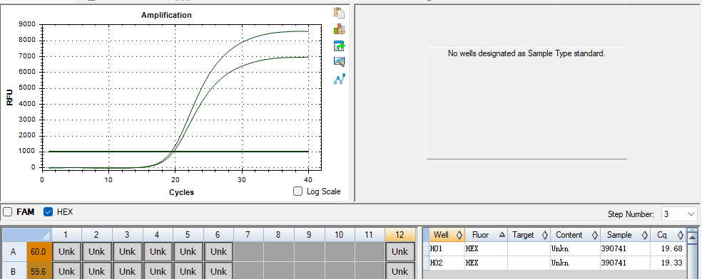Select all wells with the plate corner cell
The height and width of the screenshot is (279, 702).
pos(26,234)
